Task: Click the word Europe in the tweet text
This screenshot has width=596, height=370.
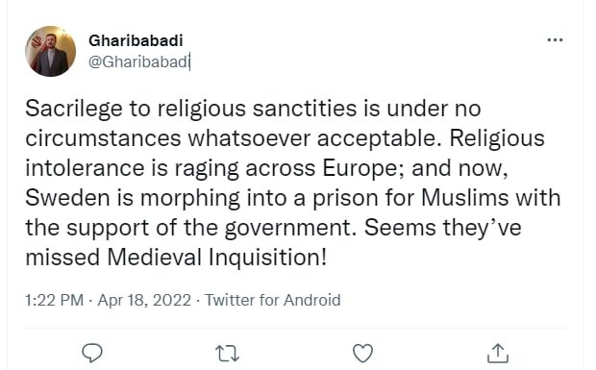Action: (360, 169)
